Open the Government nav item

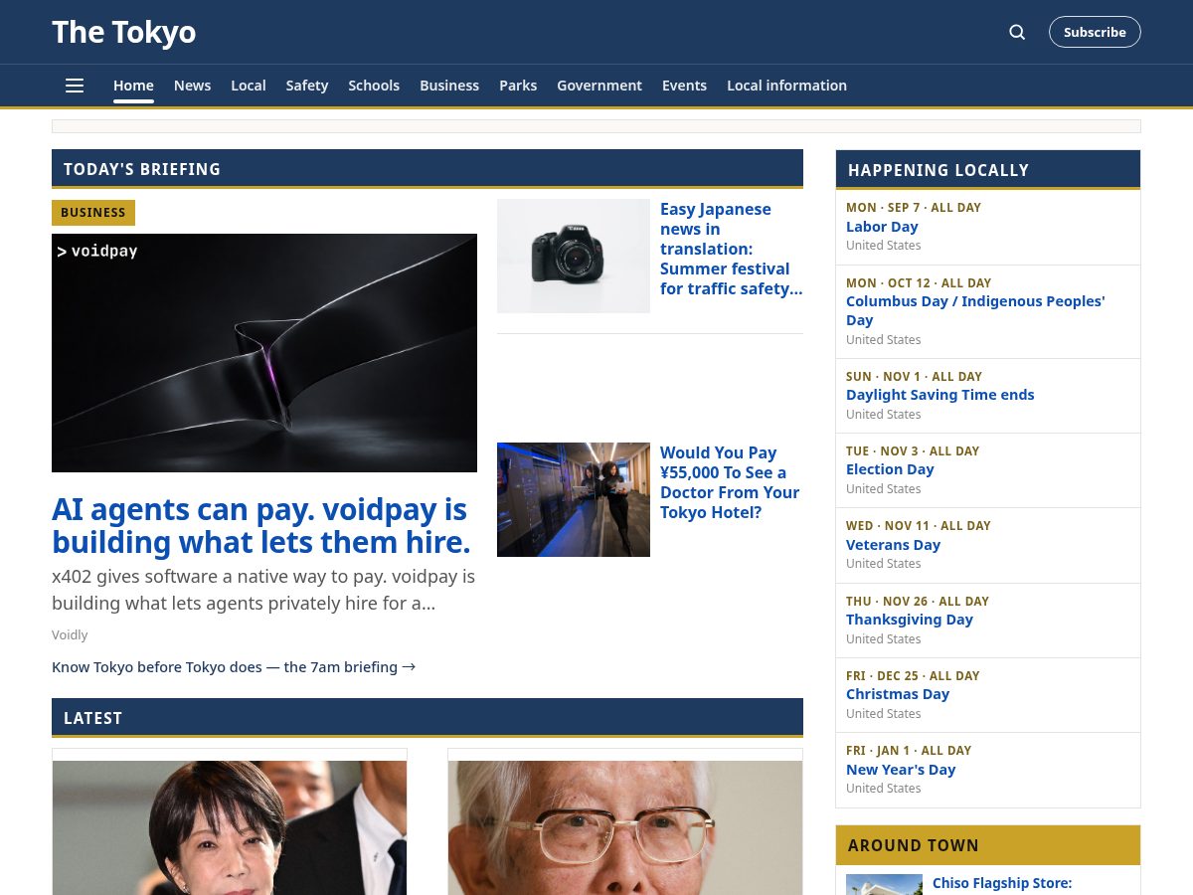pos(599,86)
